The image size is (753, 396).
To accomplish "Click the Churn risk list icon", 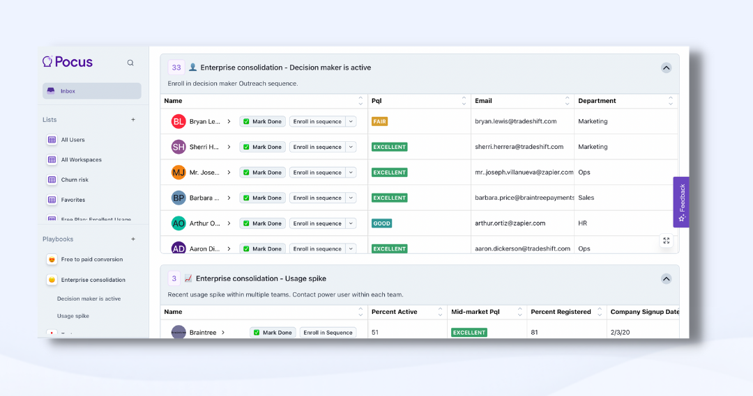I will pos(52,180).
